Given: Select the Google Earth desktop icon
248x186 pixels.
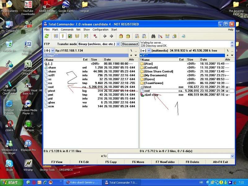Looking at the screenshot, I should pos(66,7).
